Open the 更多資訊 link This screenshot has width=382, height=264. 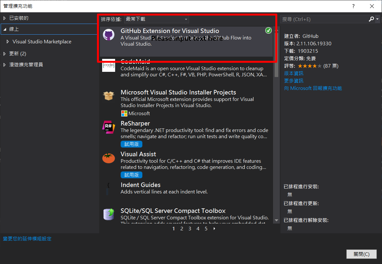click(293, 81)
